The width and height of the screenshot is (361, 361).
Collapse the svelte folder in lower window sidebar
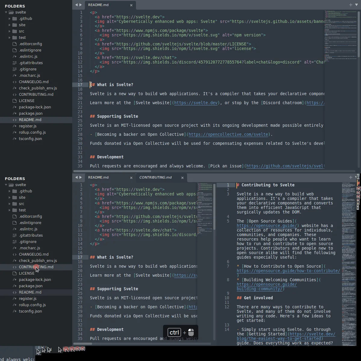pyautogui.click(x=6, y=185)
